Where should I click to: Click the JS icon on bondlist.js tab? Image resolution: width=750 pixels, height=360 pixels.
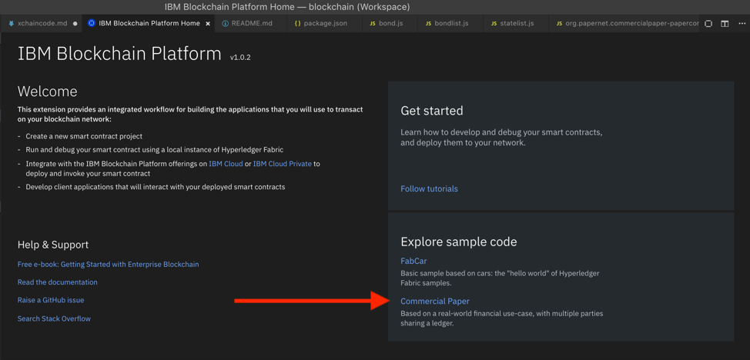point(428,23)
